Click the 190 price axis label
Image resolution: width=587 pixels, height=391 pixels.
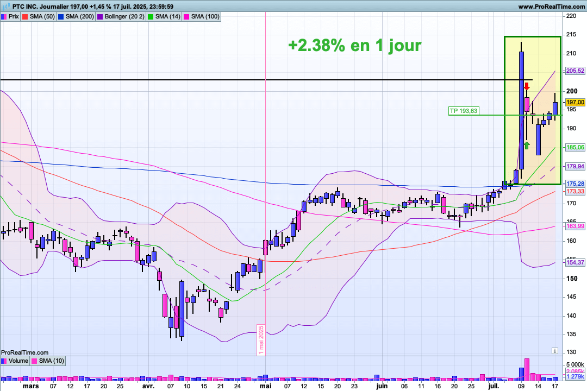coord(571,128)
